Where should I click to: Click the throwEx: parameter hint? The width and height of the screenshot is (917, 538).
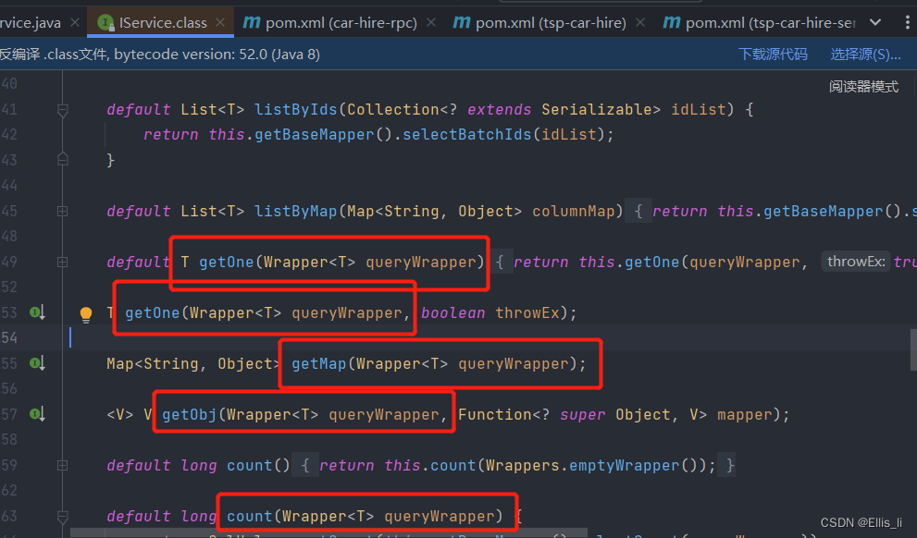tap(856, 262)
